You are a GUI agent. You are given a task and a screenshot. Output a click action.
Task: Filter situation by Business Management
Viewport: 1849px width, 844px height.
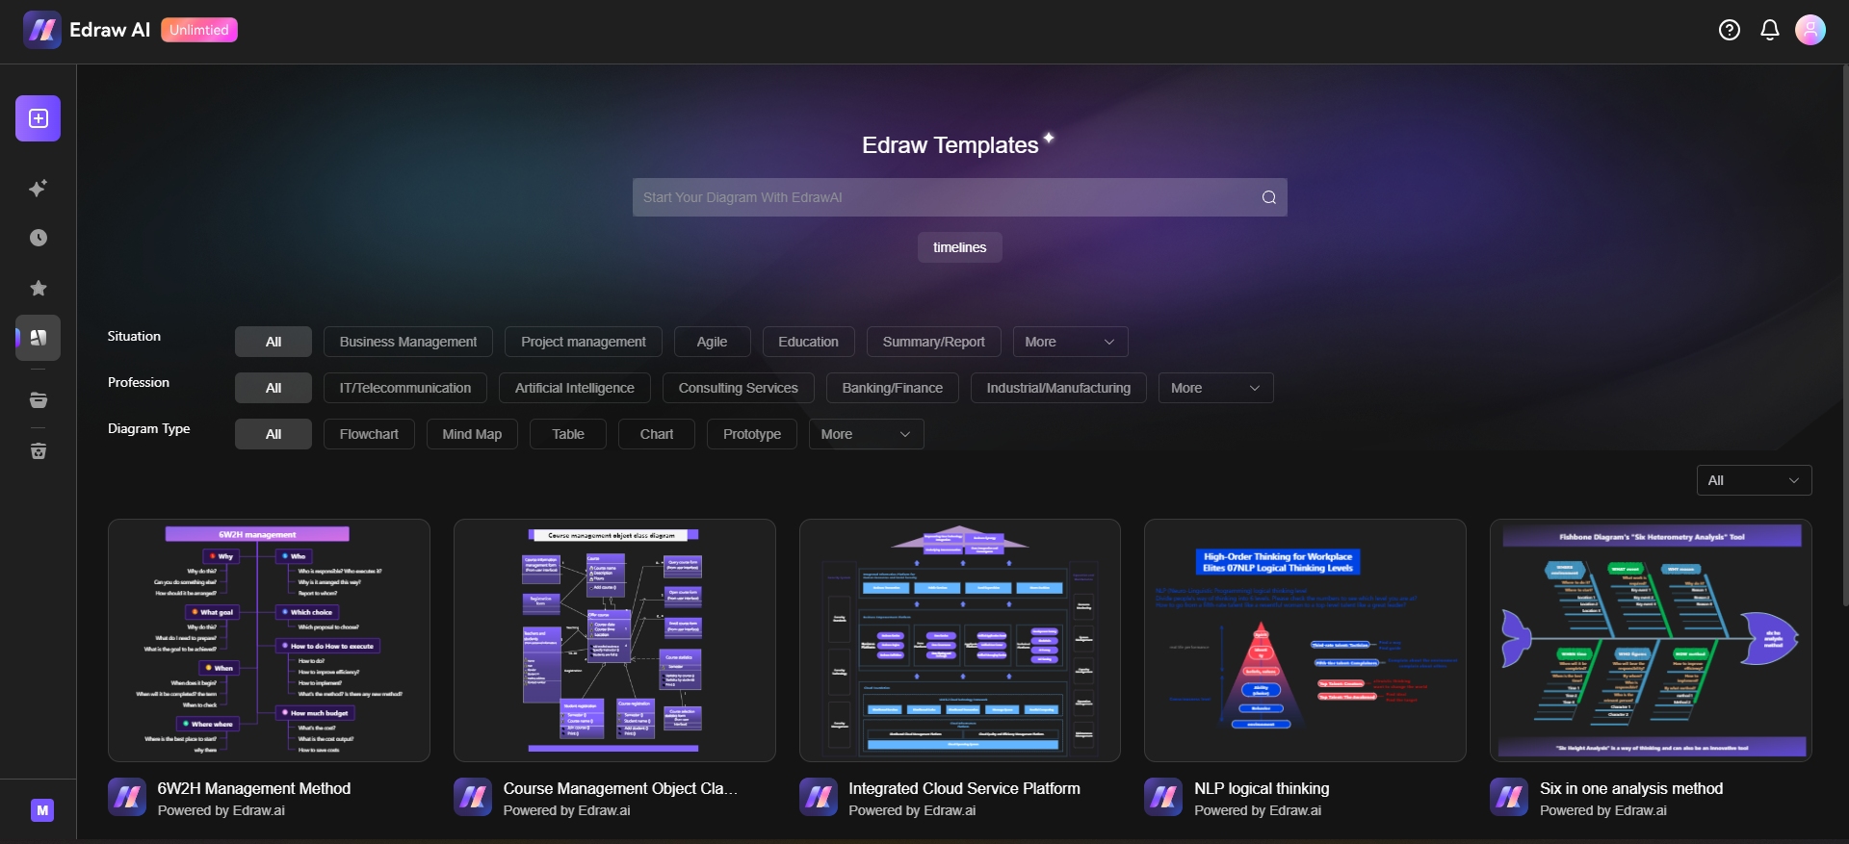click(408, 342)
